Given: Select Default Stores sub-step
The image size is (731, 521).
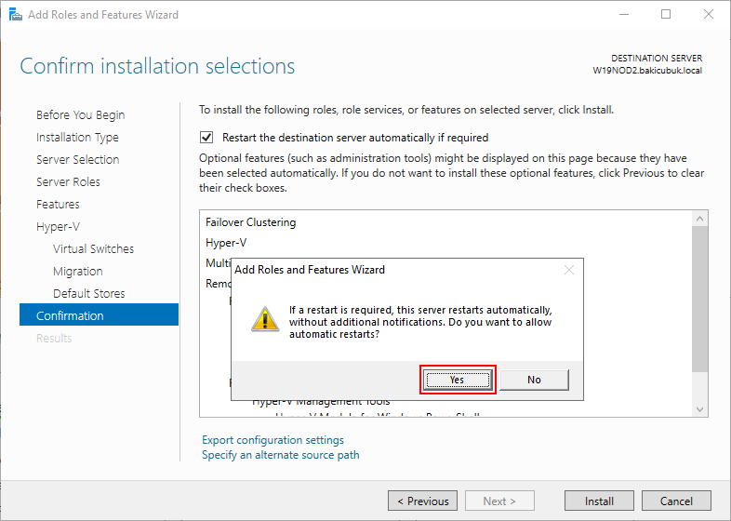Looking at the screenshot, I should (x=89, y=293).
